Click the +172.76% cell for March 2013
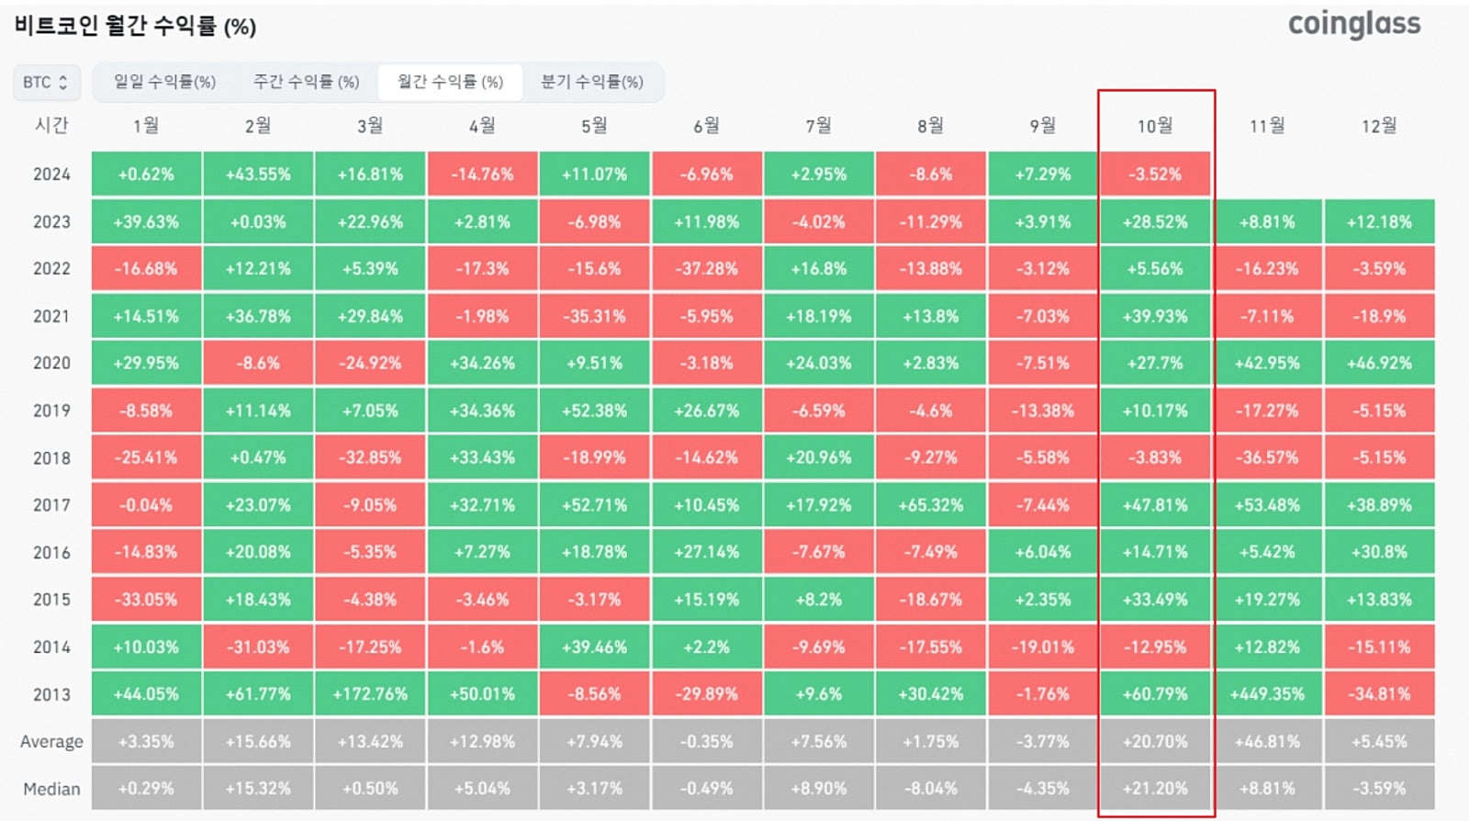This screenshot has height=821, width=1469. [x=370, y=694]
